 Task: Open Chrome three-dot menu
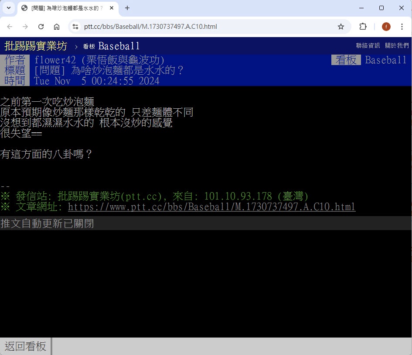click(402, 27)
